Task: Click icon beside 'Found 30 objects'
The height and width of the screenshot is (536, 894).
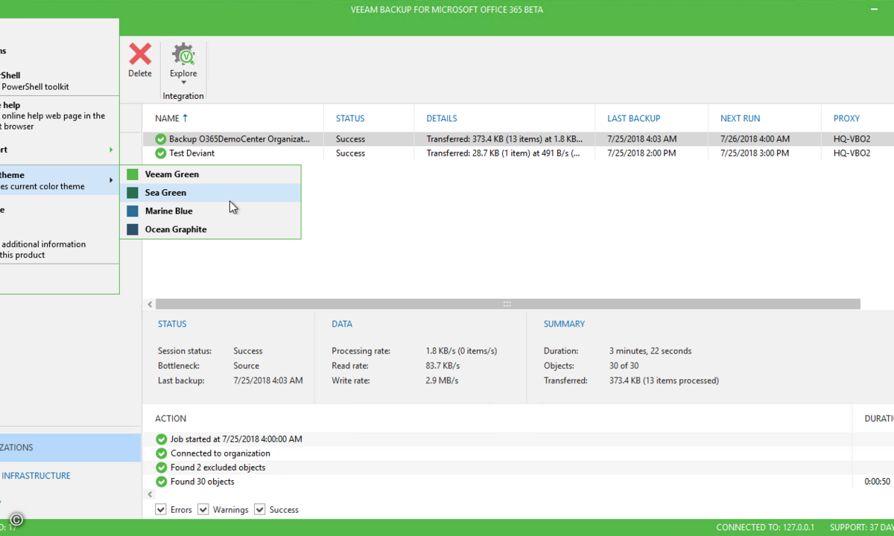Action: (x=161, y=482)
